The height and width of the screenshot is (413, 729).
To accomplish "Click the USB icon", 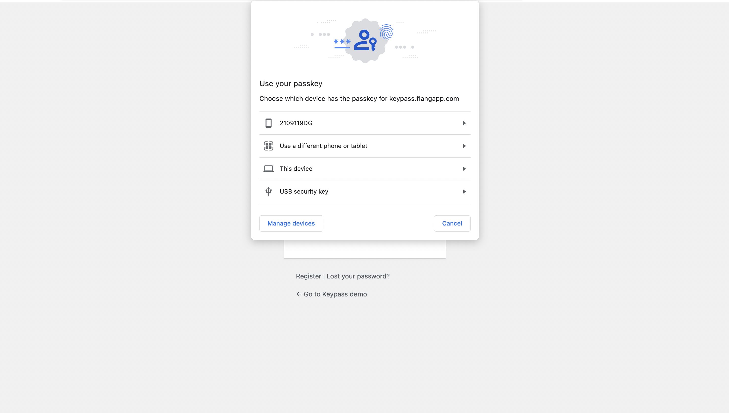I will (268, 192).
